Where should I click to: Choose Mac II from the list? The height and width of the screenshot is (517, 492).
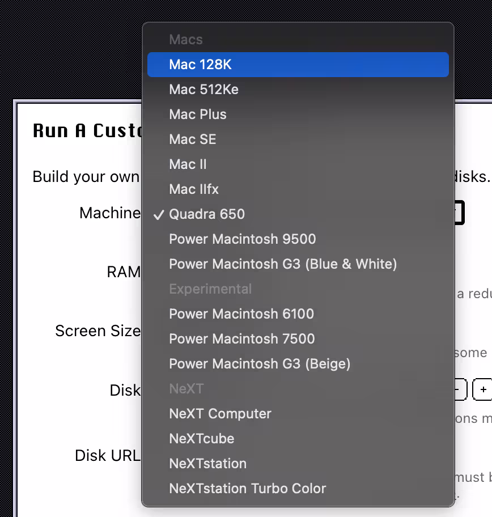coord(298,164)
